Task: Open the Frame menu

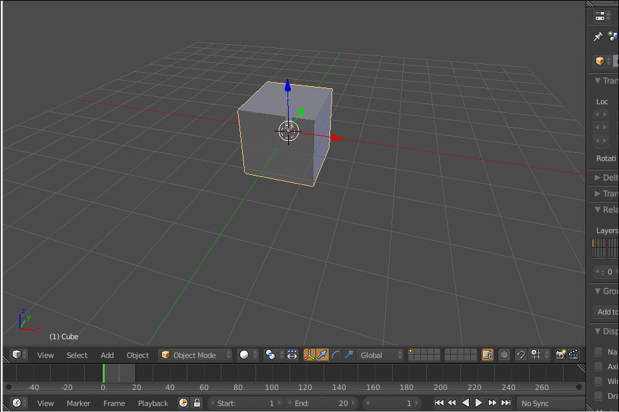Action: [114, 403]
